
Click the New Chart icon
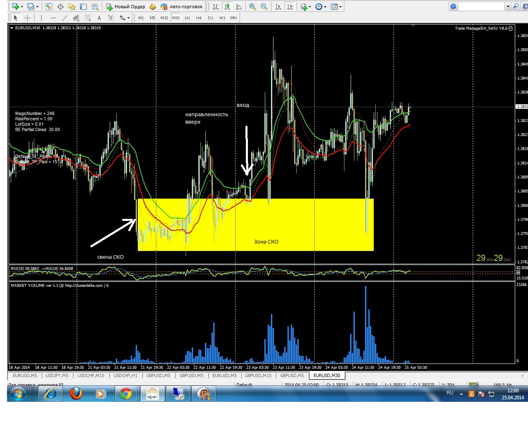15,7
